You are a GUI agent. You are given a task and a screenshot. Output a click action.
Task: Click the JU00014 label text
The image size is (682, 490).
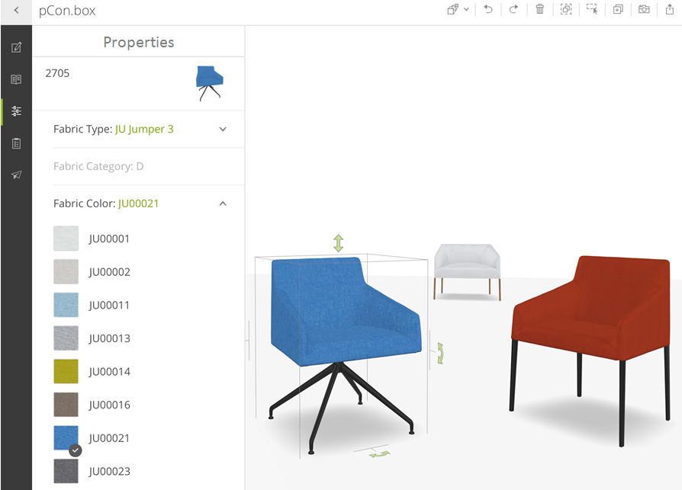click(109, 371)
